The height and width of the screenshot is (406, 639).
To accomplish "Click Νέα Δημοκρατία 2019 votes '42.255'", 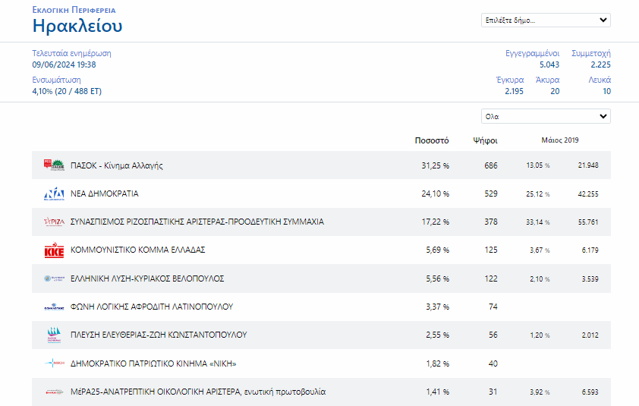I will (x=588, y=194).
